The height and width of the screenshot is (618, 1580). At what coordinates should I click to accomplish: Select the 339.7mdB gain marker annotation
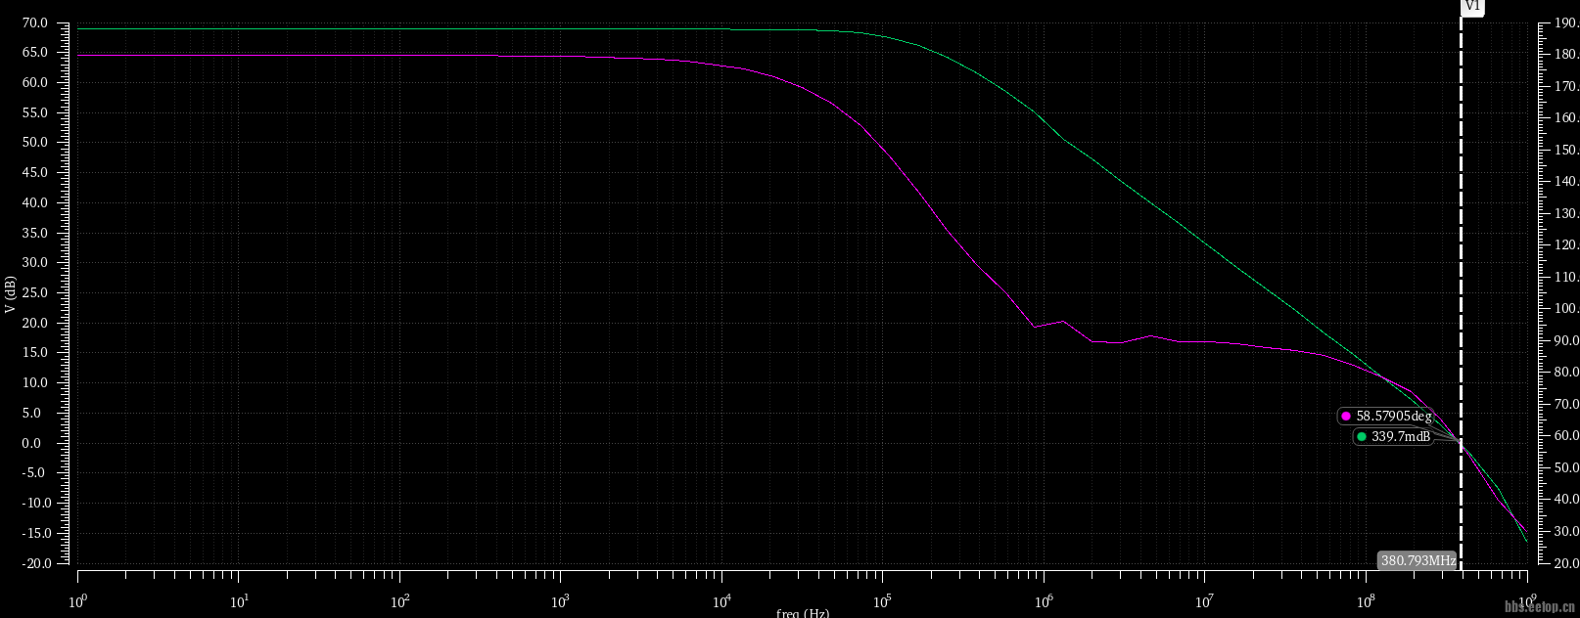pos(1393,437)
